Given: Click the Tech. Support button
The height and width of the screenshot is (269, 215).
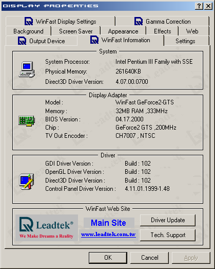Looking at the screenshot, I should (x=168, y=235).
